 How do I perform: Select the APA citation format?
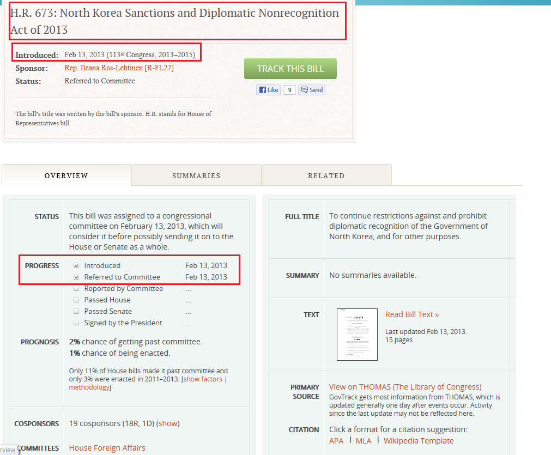tap(336, 441)
